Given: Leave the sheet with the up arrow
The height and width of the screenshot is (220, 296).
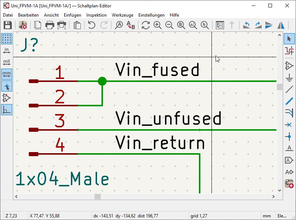Looking at the screenshot, I should pos(232,25).
